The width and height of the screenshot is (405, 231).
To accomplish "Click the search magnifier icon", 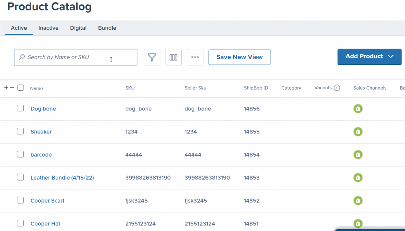I will pyautogui.click(x=22, y=57).
